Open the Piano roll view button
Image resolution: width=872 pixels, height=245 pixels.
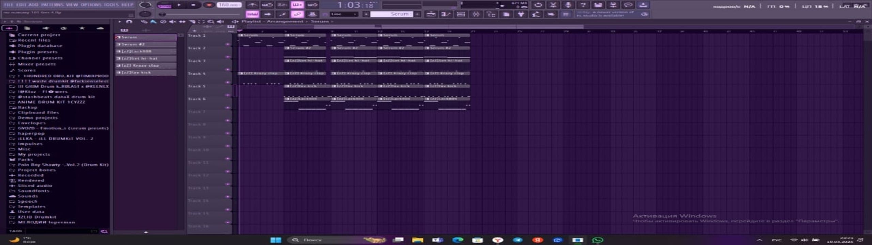[x=446, y=14]
